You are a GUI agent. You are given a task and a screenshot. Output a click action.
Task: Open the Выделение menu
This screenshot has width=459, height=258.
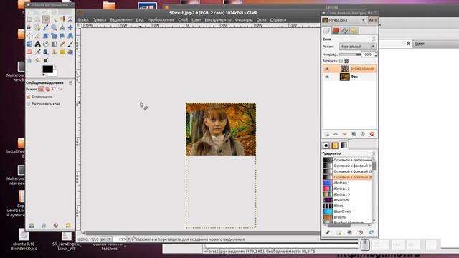[121, 20]
